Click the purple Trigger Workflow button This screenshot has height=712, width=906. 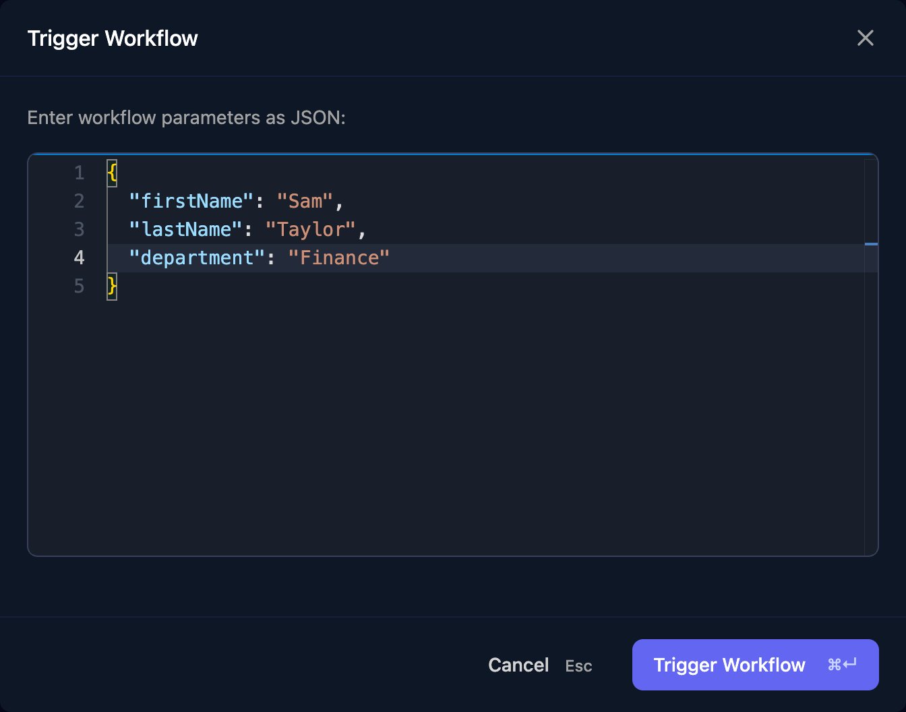[755, 665]
